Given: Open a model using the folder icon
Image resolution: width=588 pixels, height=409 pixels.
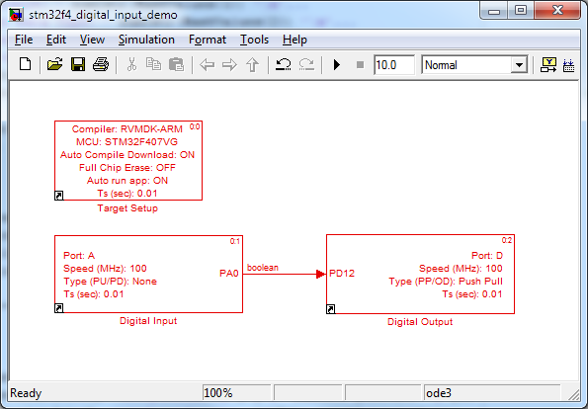Looking at the screenshot, I should point(54,64).
